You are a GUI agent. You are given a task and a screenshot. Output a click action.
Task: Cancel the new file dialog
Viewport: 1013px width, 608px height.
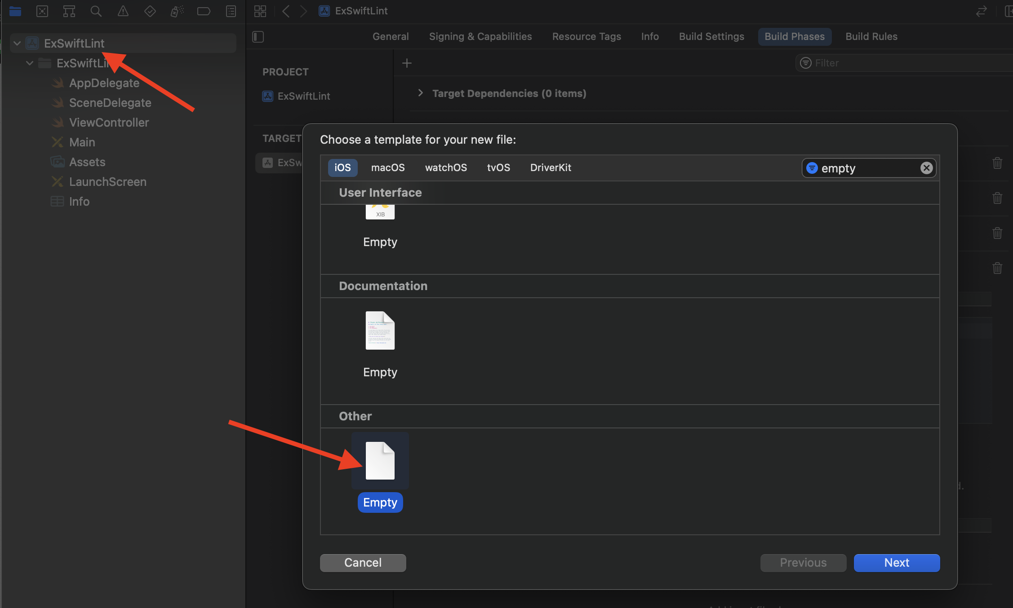[363, 563]
